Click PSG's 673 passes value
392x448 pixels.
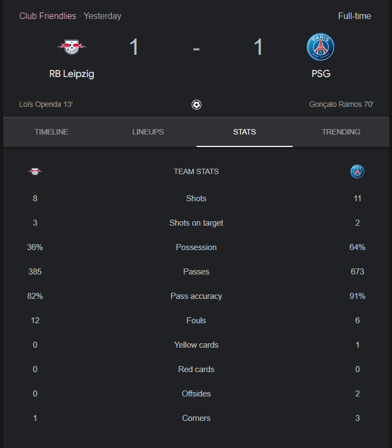[357, 271]
